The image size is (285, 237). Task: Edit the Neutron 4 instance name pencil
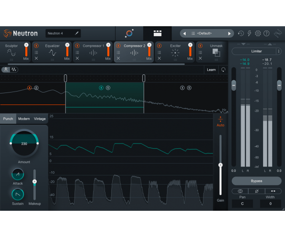[77, 33]
